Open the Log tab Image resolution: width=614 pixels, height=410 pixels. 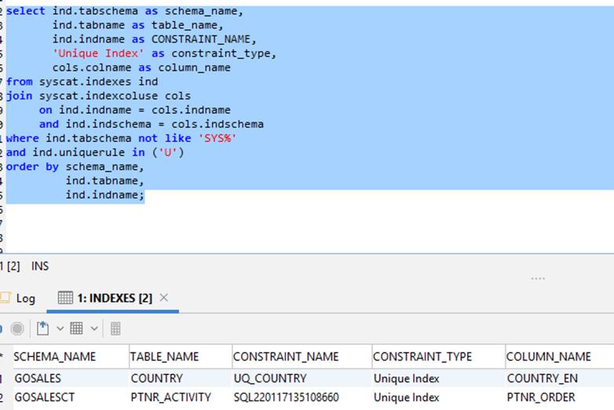[25, 298]
